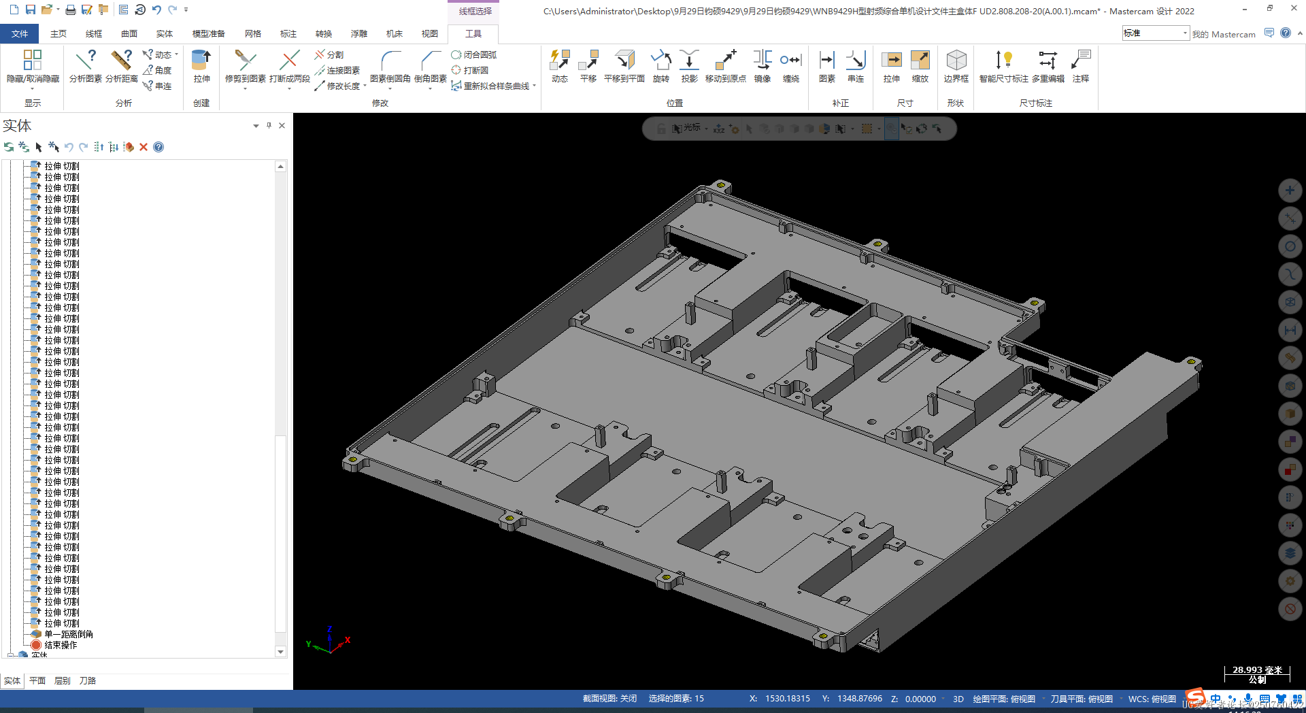
Task: Switch to the 线框 ribbon tab
Action: (94, 33)
